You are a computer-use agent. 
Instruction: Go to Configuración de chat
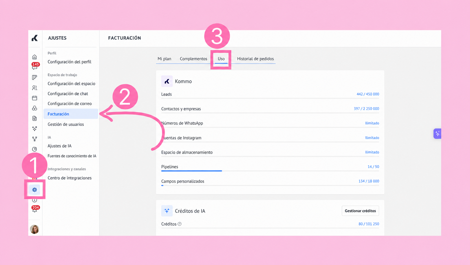tap(68, 94)
